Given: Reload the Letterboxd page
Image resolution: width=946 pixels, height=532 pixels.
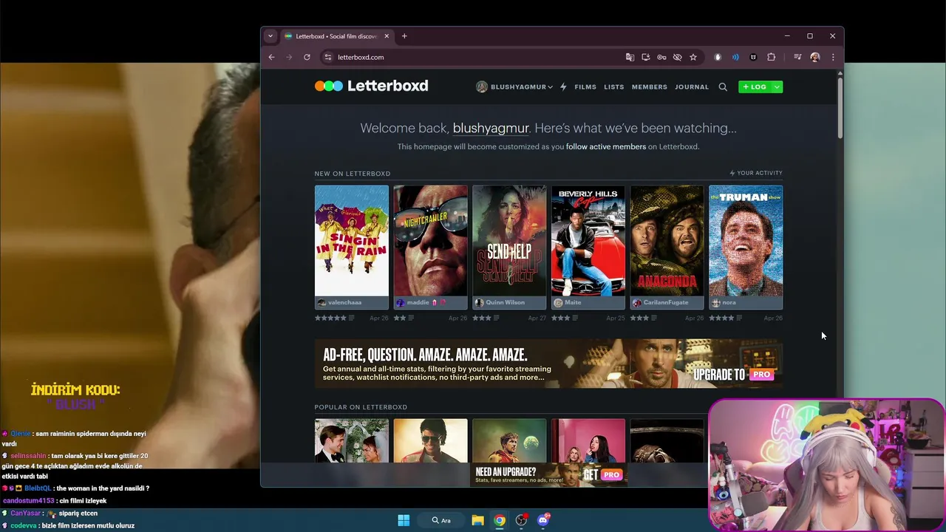Looking at the screenshot, I should (307, 57).
